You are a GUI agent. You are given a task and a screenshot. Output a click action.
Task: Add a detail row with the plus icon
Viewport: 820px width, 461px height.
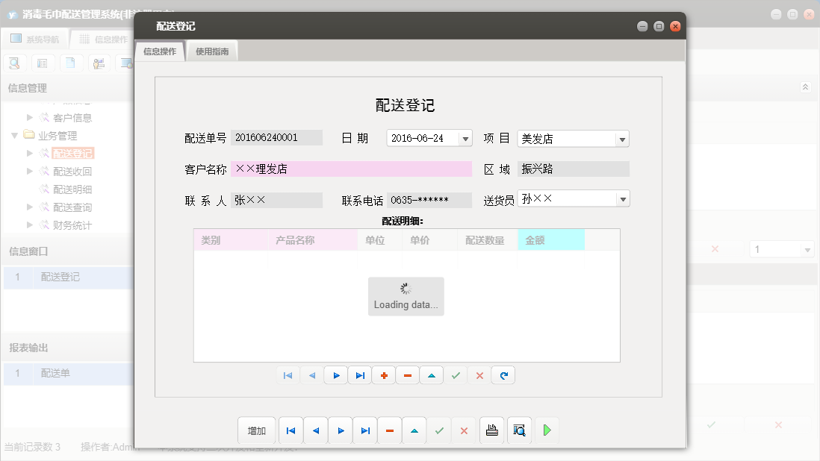tap(383, 375)
